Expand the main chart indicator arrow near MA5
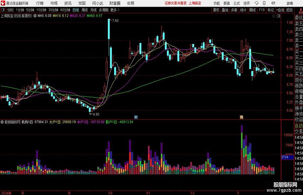The width and height of the screenshot is (303, 195). tap(35, 16)
